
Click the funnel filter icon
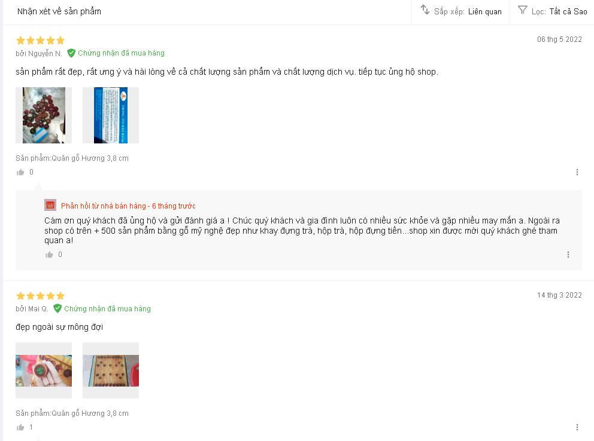(523, 10)
